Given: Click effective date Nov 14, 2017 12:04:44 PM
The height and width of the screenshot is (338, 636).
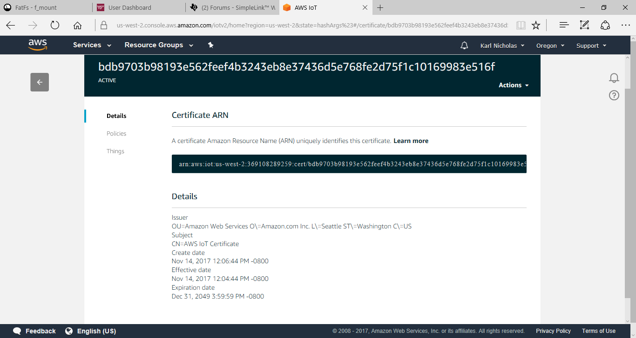Looking at the screenshot, I should [x=220, y=279].
